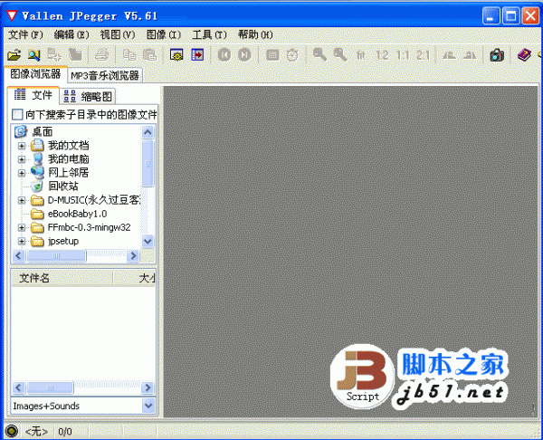Screen dimensions: 543x440
Task: Click the second rotate image icon
Action: click(470, 55)
